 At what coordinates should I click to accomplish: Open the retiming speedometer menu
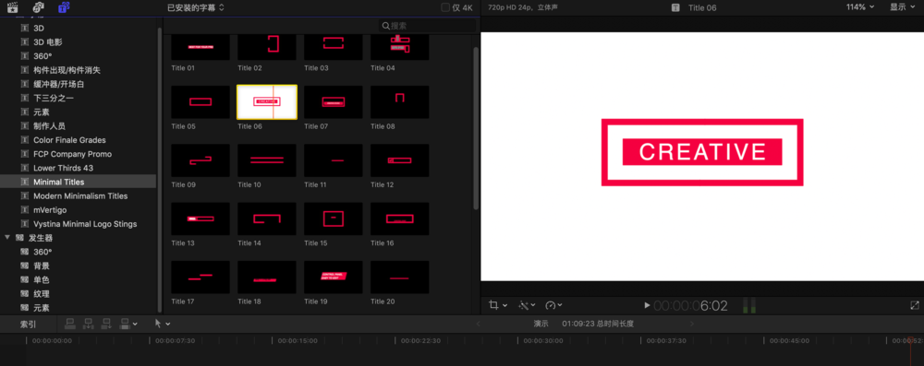(553, 305)
